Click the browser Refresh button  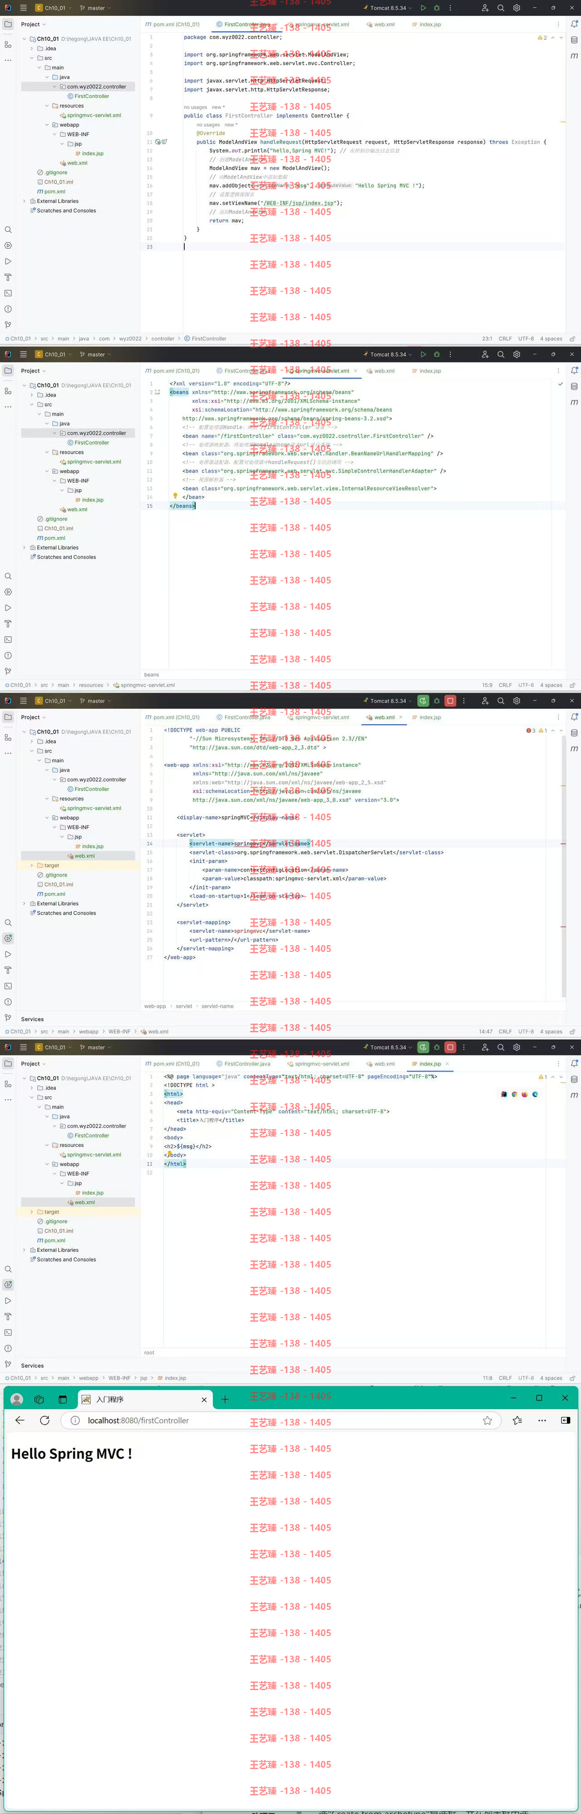44,1420
